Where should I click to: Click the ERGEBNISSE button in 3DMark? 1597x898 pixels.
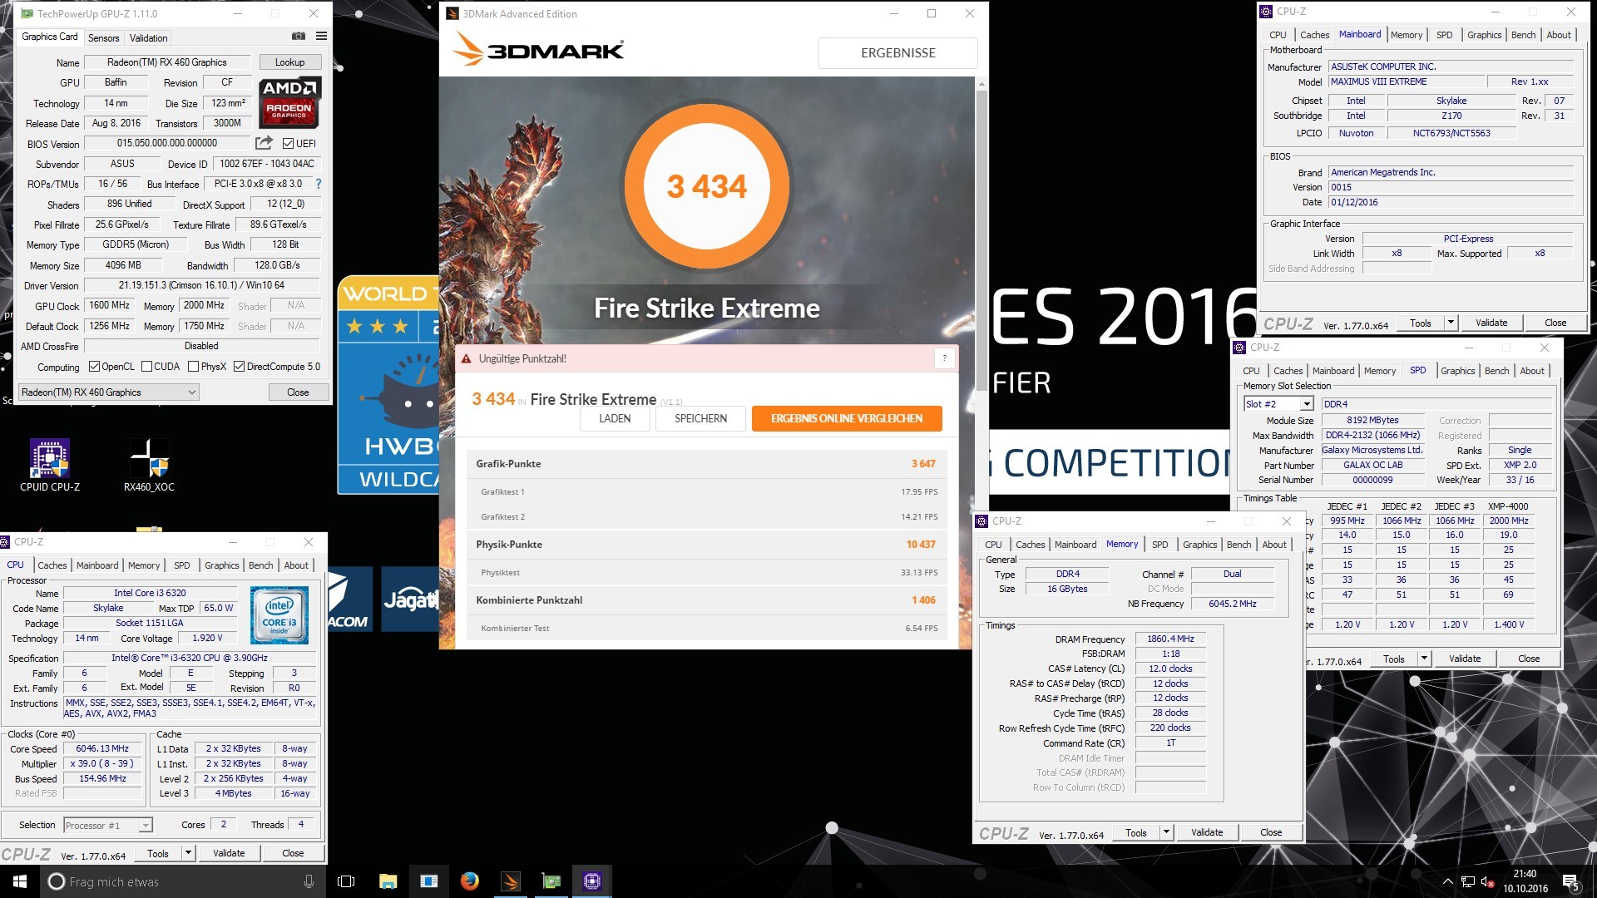(897, 52)
